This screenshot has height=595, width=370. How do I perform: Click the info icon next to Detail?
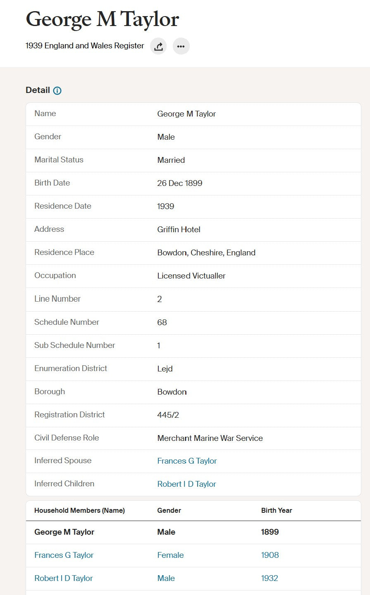click(x=57, y=90)
